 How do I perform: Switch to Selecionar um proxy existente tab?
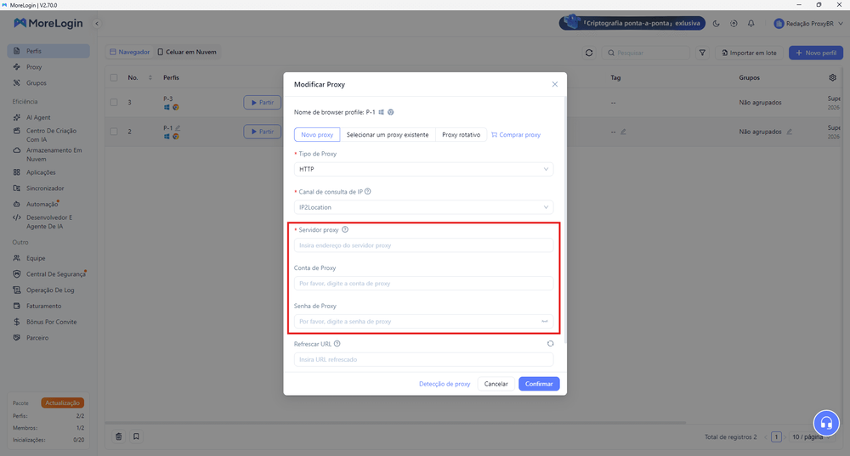388,134
